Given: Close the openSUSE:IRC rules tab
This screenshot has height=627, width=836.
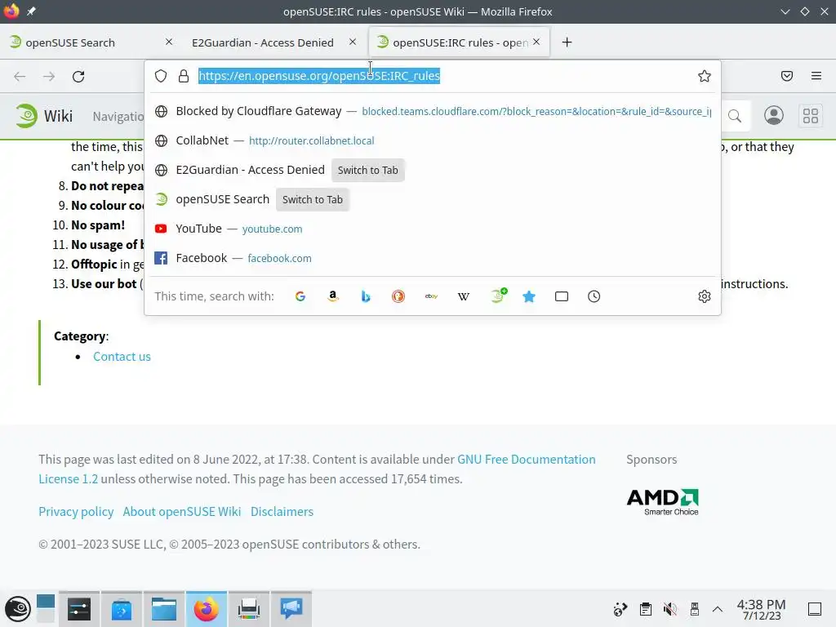Looking at the screenshot, I should pyautogui.click(x=536, y=42).
